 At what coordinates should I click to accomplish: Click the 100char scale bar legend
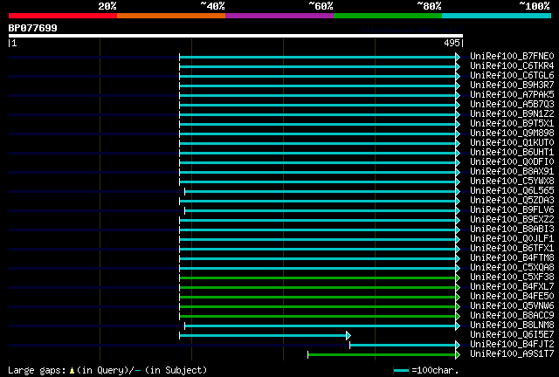tap(402, 371)
